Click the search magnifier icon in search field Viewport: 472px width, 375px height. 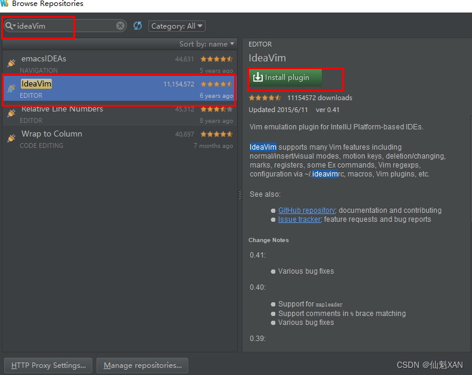click(9, 26)
